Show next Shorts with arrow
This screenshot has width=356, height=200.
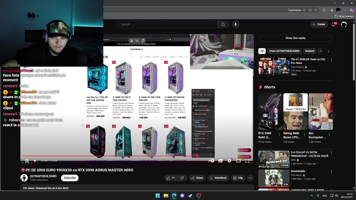coord(332,115)
